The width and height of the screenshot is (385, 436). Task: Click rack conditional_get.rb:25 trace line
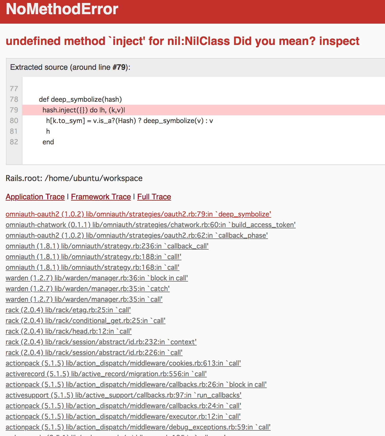click(85, 321)
